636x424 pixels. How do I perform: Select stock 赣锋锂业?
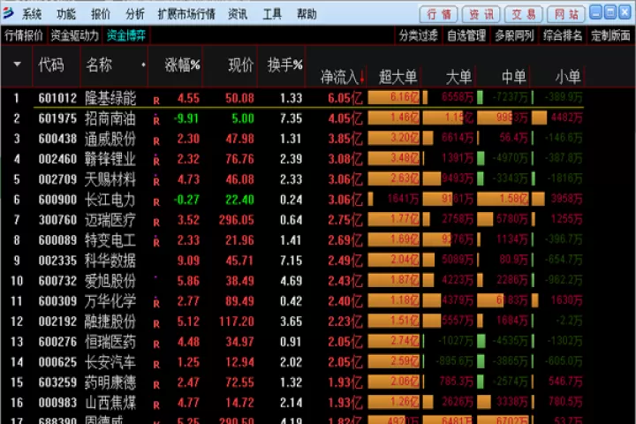(x=110, y=159)
